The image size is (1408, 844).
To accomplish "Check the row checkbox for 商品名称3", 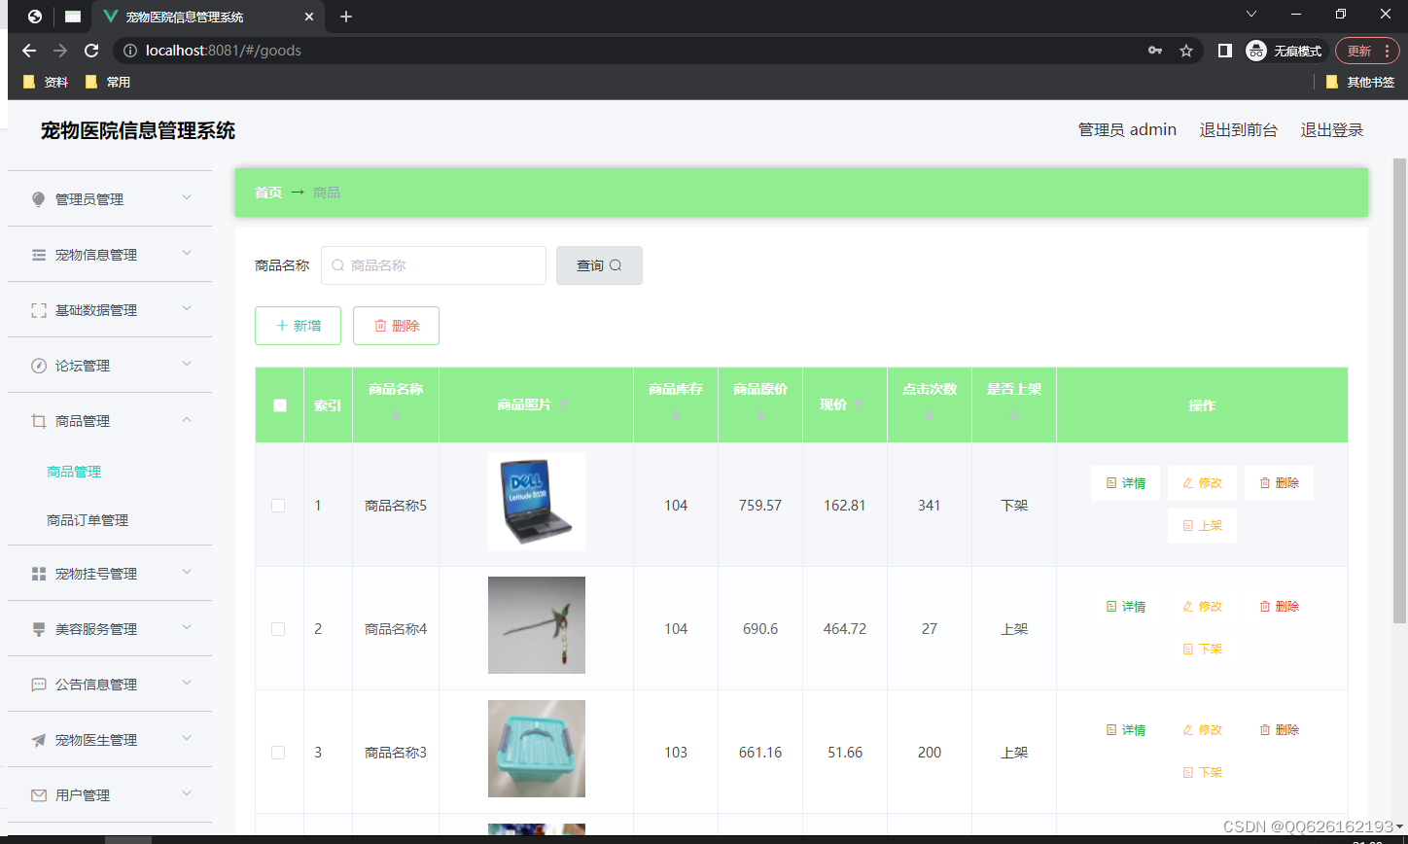I will (x=278, y=753).
